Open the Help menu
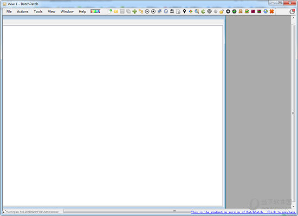298x216 pixels. click(x=82, y=11)
